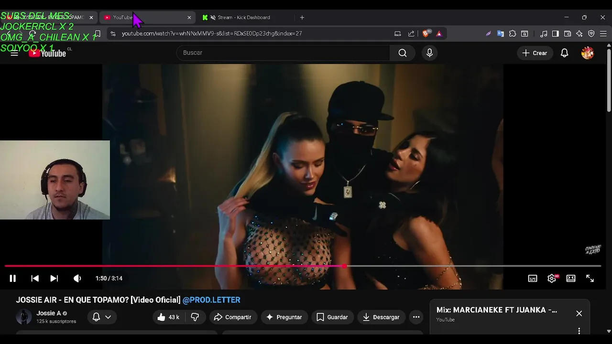Bookmark this page with the bookmark icon

click(98, 33)
